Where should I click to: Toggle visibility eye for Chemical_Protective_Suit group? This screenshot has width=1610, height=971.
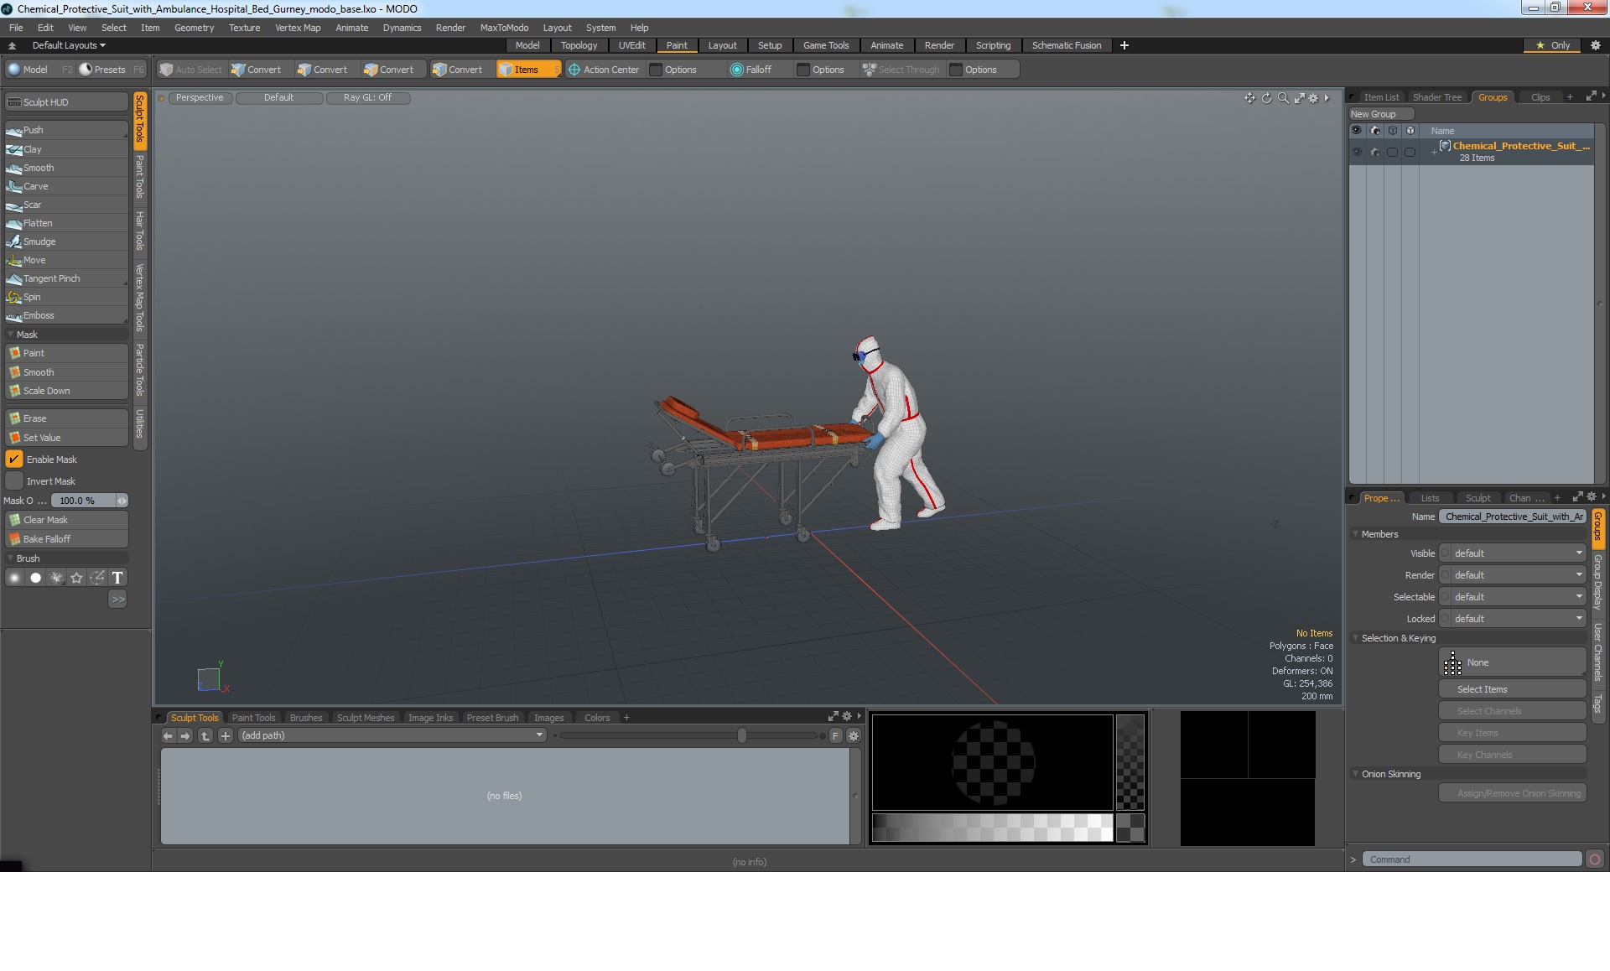(1356, 152)
